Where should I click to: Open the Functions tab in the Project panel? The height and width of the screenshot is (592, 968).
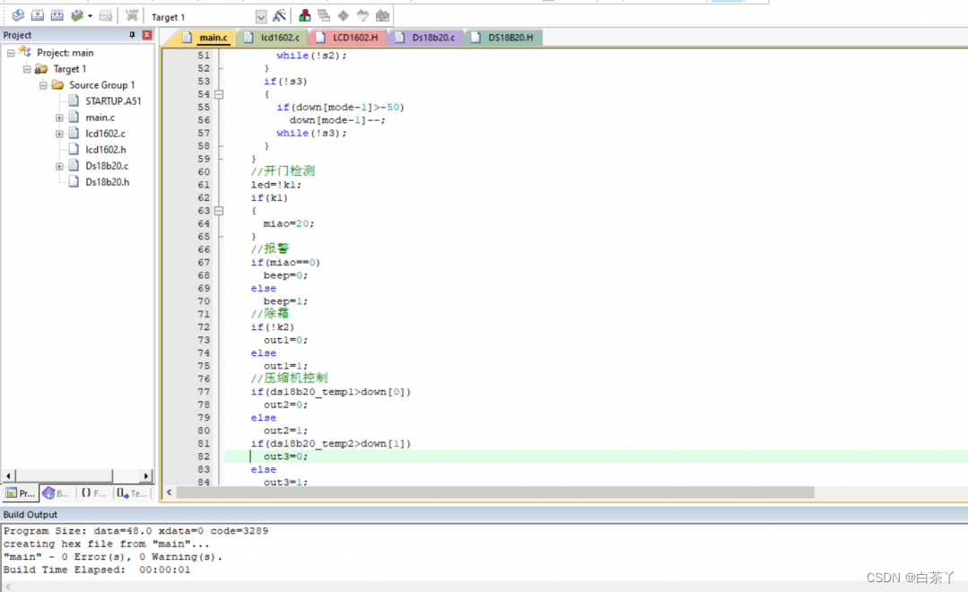tap(92, 493)
